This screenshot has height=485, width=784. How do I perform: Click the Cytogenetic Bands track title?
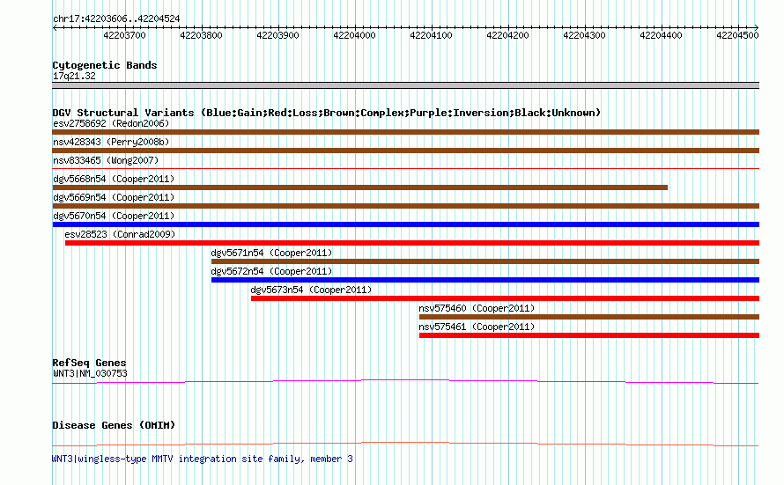click(x=105, y=65)
